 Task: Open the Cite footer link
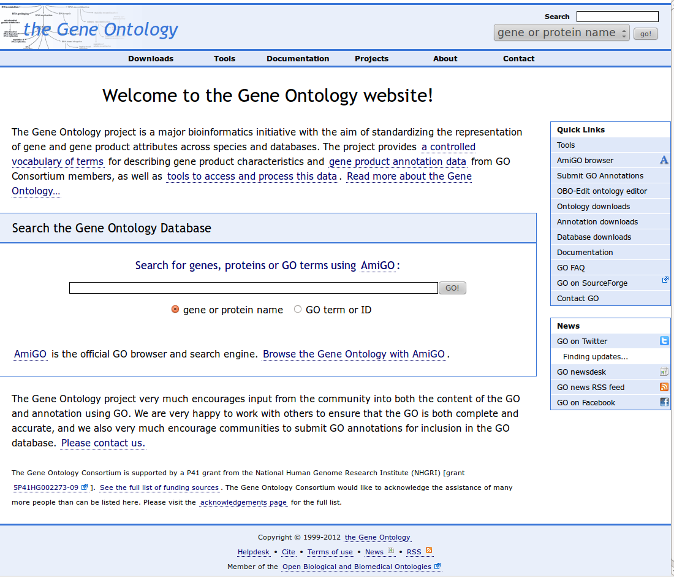click(289, 552)
